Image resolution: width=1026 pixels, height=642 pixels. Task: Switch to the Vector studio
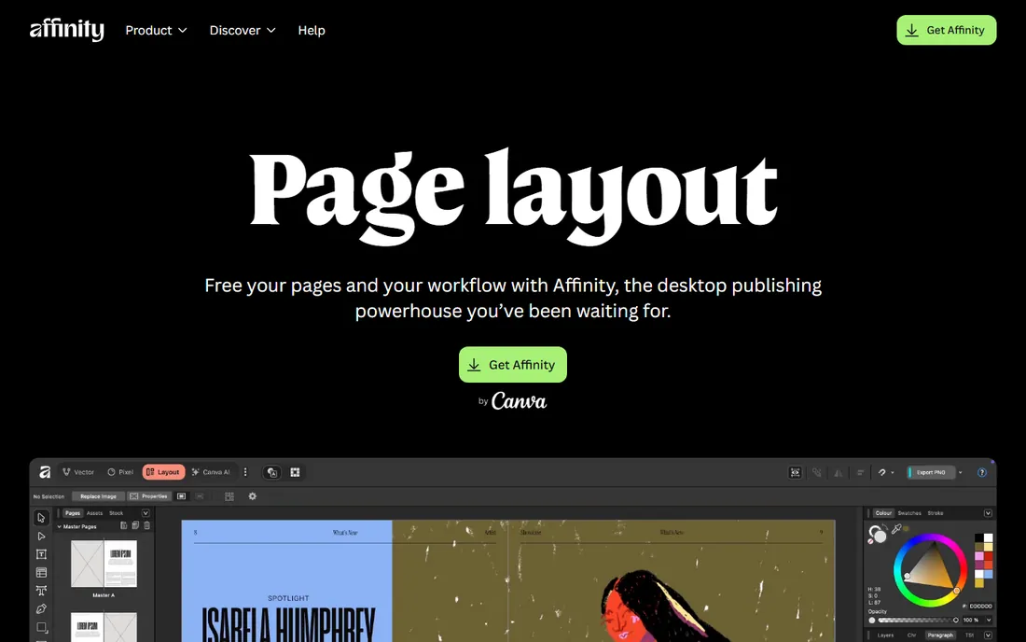tap(78, 472)
